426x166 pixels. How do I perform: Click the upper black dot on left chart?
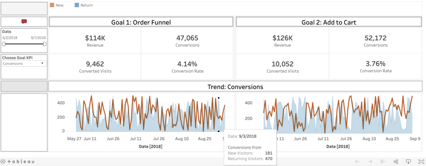(x=218, y=98)
